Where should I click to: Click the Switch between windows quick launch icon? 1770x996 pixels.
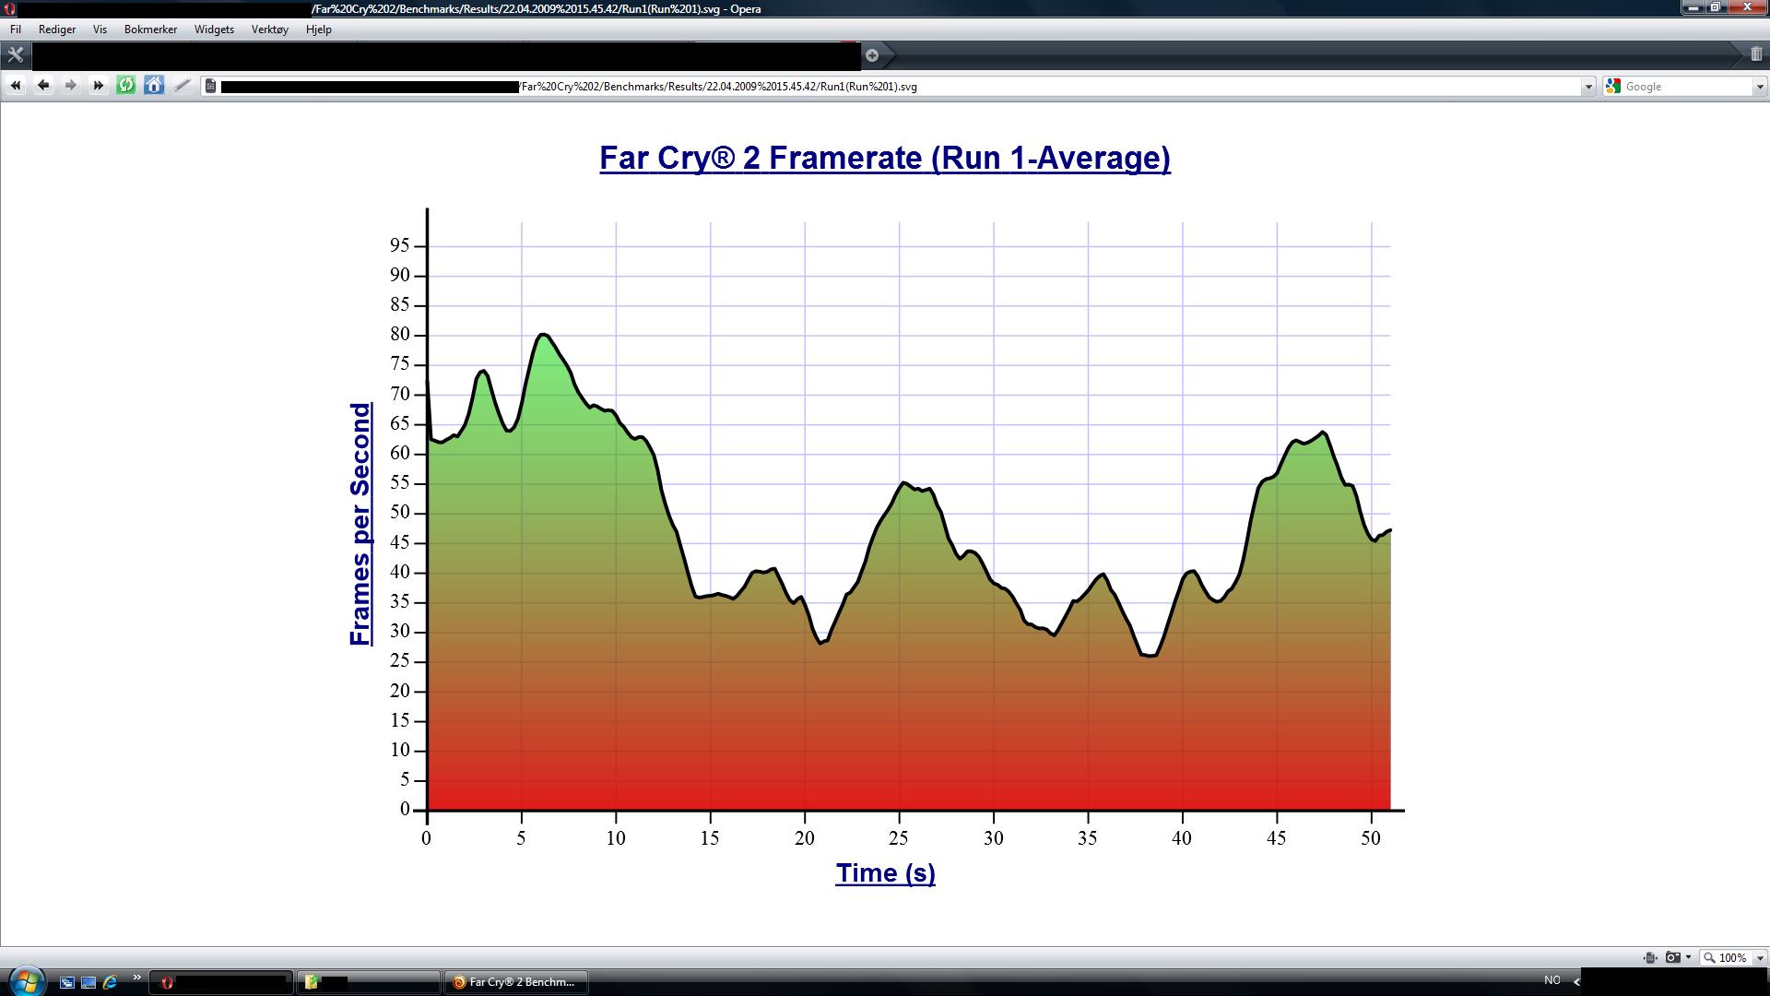(x=66, y=982)
